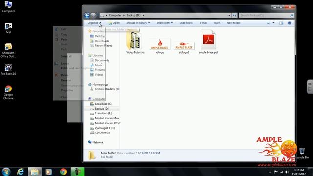
Task: Select the ample blaze pdf file
Action: point(208,42)
